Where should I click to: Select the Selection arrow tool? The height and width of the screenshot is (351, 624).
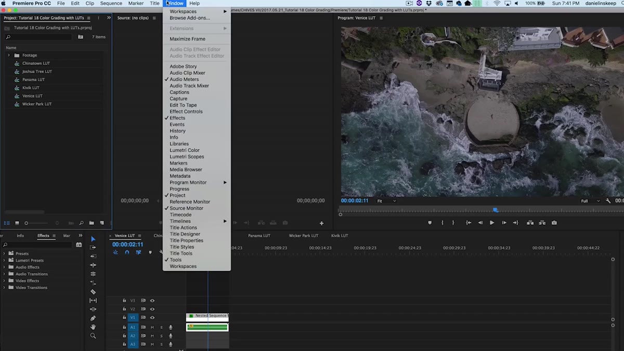(93, 239)
